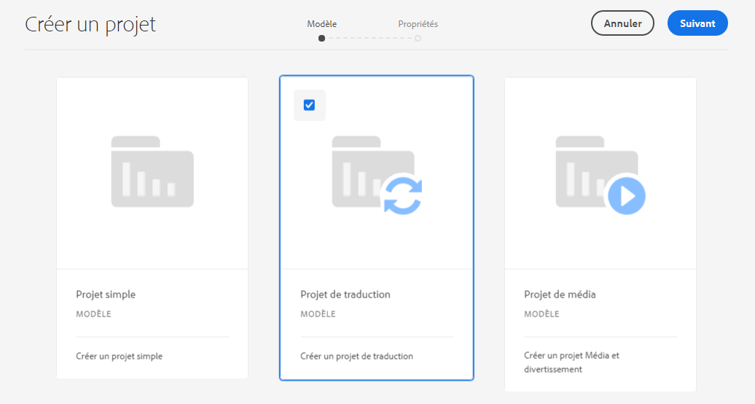Click the blue play button media badge

tap(626, 195)
